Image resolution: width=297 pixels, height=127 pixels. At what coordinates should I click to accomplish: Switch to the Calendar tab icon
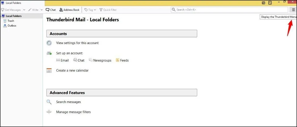click(264, 3)
